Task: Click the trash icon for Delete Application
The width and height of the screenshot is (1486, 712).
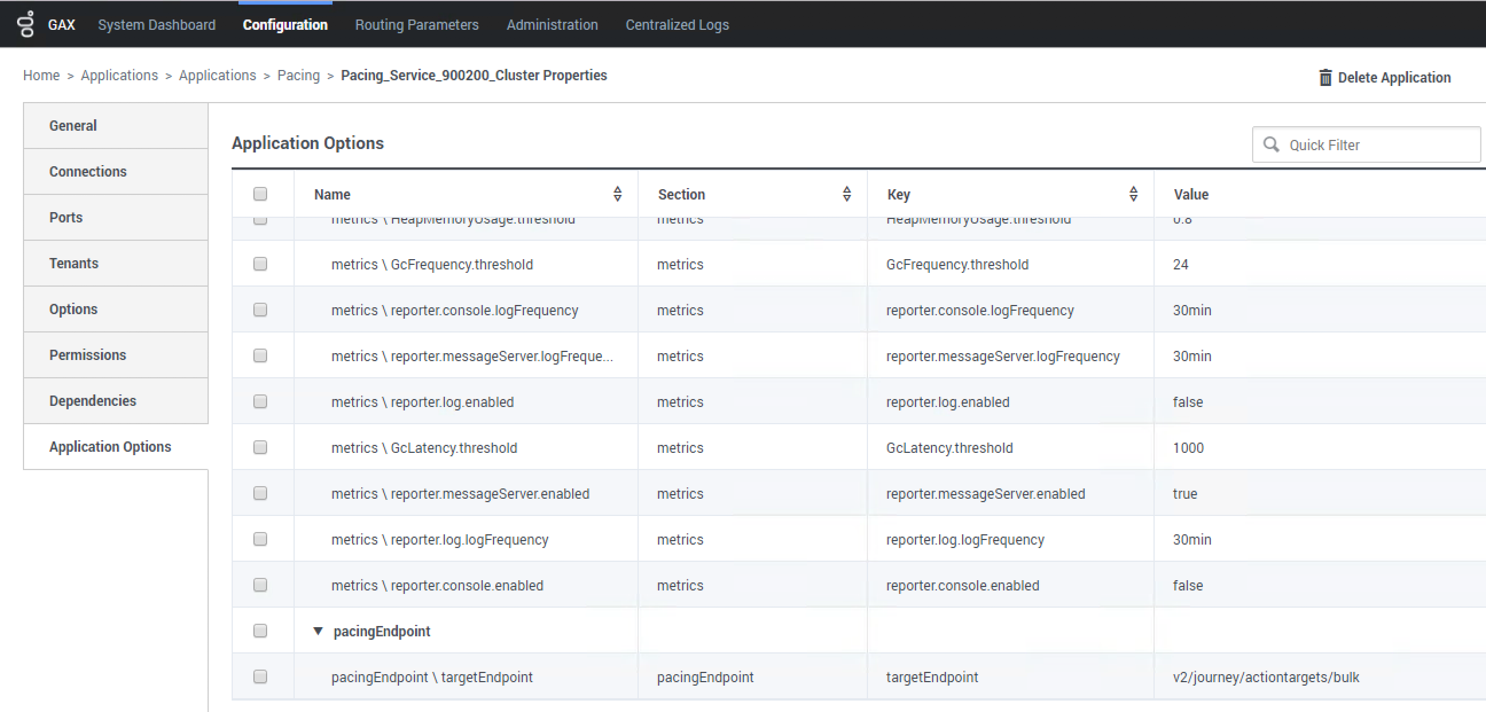Action: [x=1325, y=77]
